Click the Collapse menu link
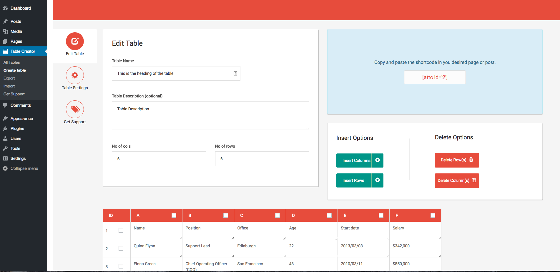The width and height of the screenshot is (560, 272). (24, 168)
